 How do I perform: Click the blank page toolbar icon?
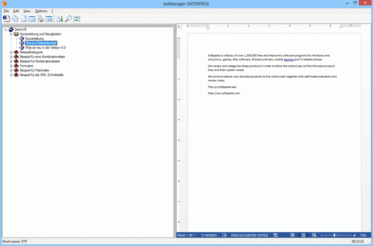pyautogui.click(x=24, y=19)
